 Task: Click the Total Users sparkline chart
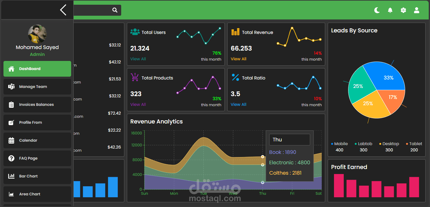(199, 35)
